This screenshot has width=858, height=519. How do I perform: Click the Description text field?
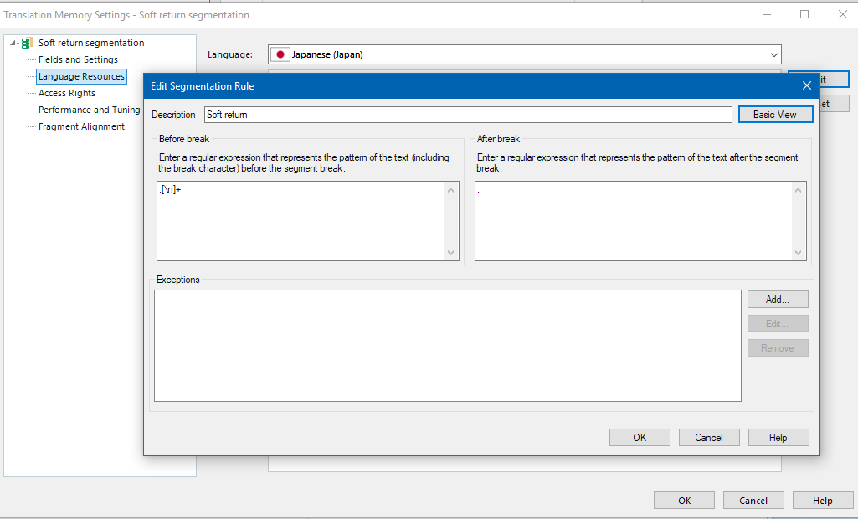[468, 115]
